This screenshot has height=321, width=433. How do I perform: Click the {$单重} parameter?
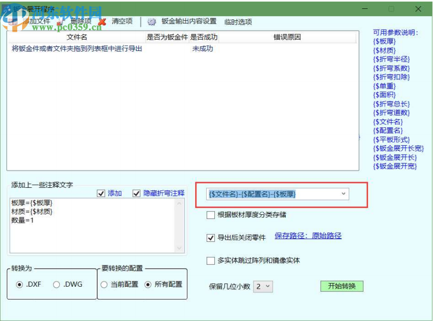(385, 86)
